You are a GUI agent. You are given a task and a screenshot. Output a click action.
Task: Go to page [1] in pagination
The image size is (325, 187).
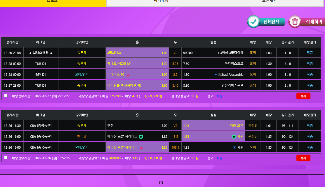161,182
